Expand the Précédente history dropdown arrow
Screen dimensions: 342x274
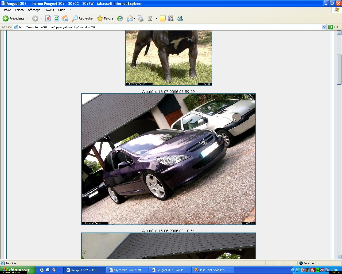pos(28,18)
